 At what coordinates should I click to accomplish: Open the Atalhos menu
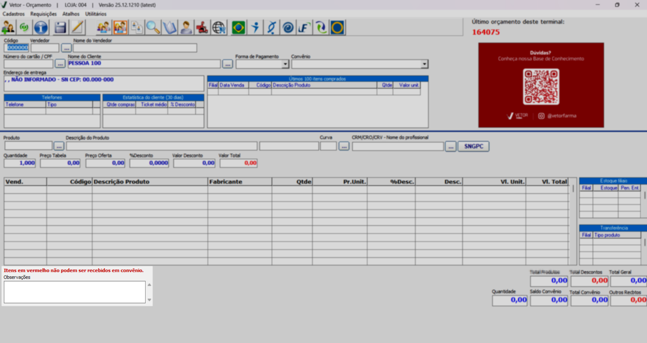71,14
